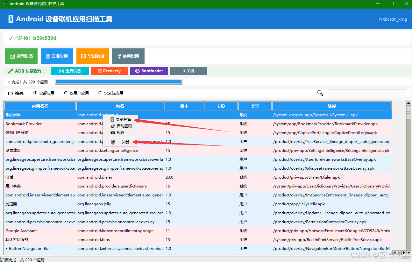Click package name org.lineageos.jelly
The height and width of the screenshot is (262, 412).
click(94, 204)
